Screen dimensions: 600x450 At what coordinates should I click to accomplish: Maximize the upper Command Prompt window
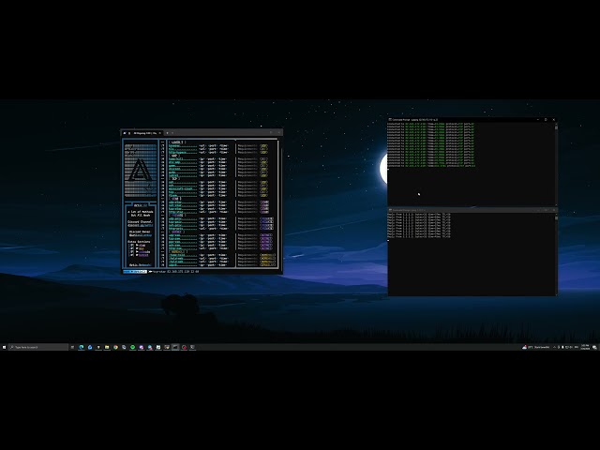coord(546,120)
